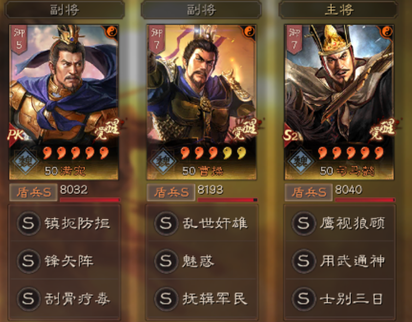Click the yin-yang icon on 曹操's card
This screenshot has height=322, width=412.
pyautogui.click(x=250, y=32)
